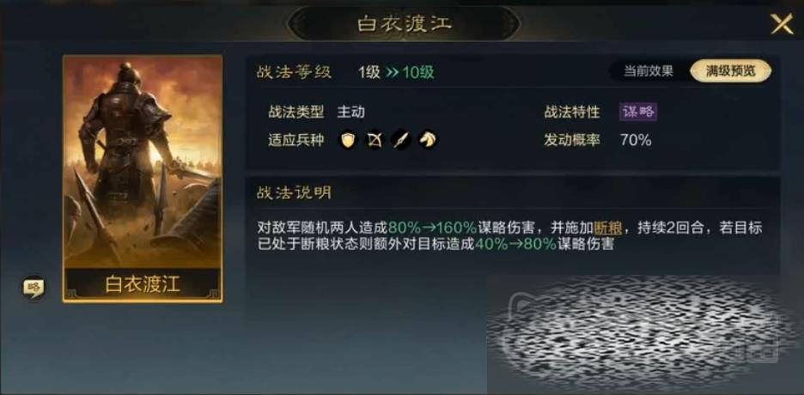Click the 发动概率 70% value
804x395 pixels.
[636, 140]
